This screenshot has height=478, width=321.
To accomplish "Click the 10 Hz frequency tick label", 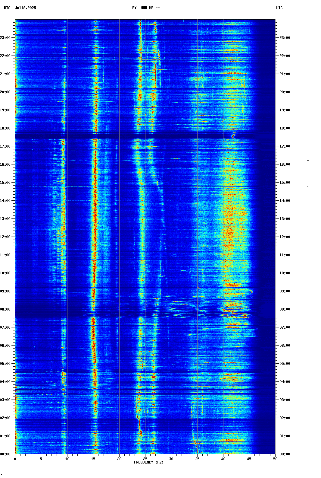I will click(67, 459).
